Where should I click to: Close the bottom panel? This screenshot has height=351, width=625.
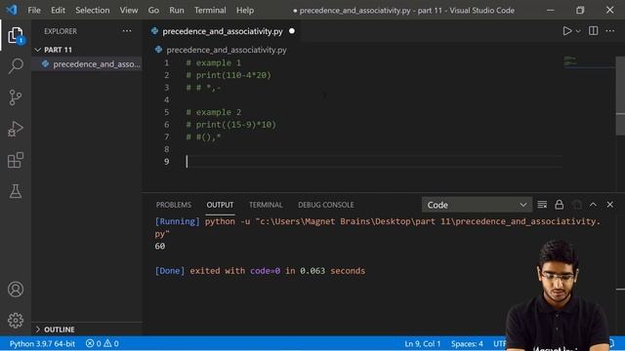(609, 205)
